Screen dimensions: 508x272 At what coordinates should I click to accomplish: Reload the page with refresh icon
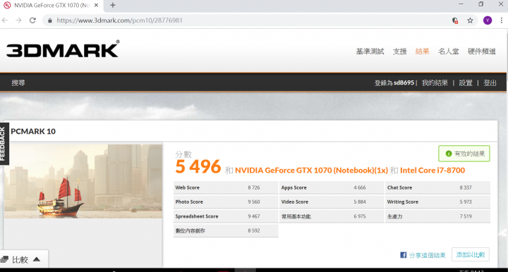32,20
